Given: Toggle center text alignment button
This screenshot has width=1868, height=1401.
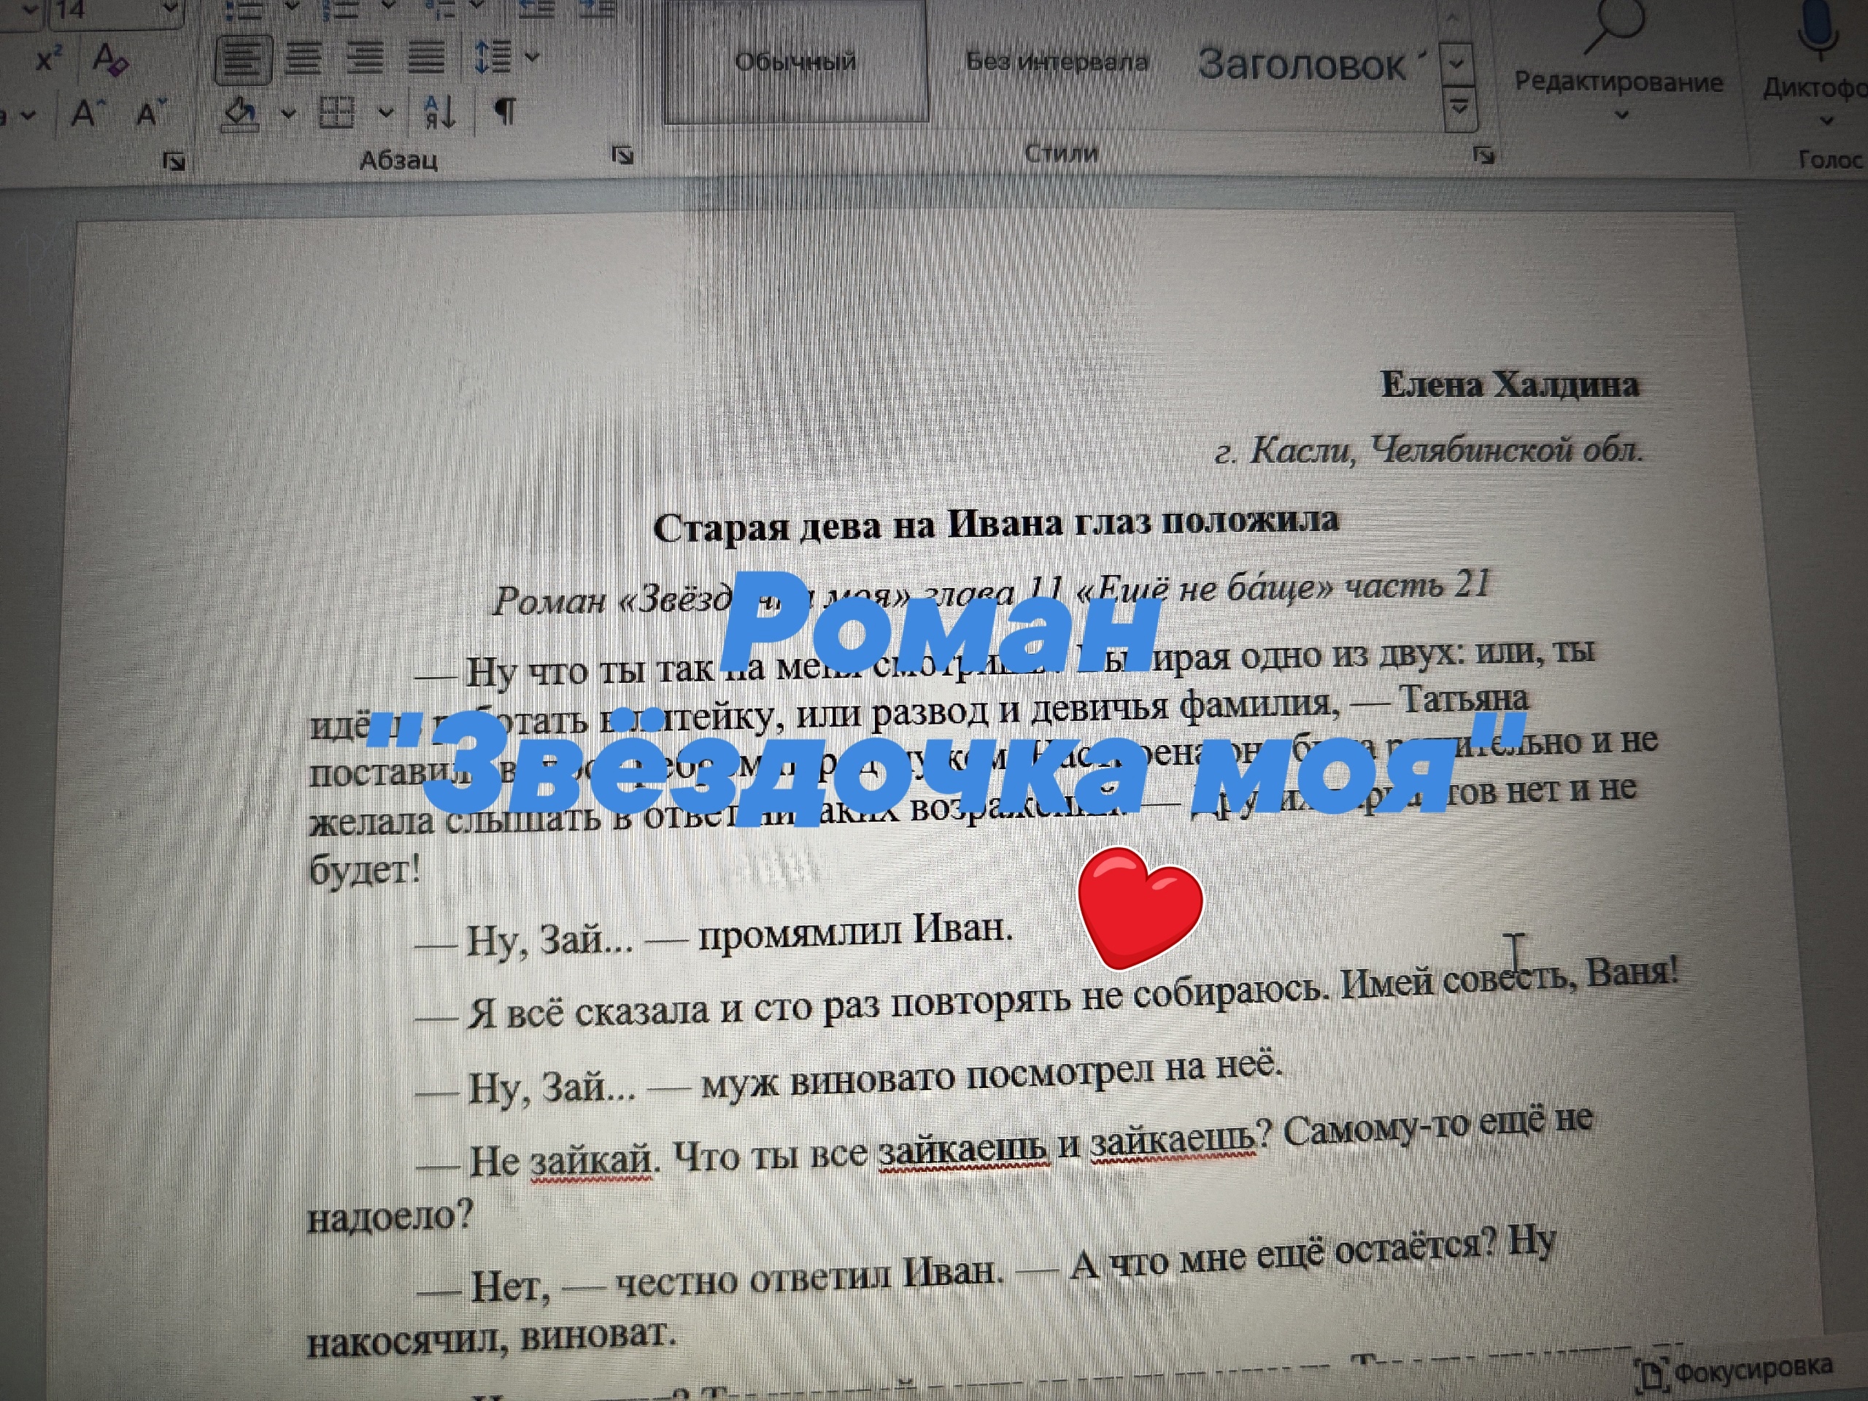Looking at the screenshot, I should coord(303,58).
